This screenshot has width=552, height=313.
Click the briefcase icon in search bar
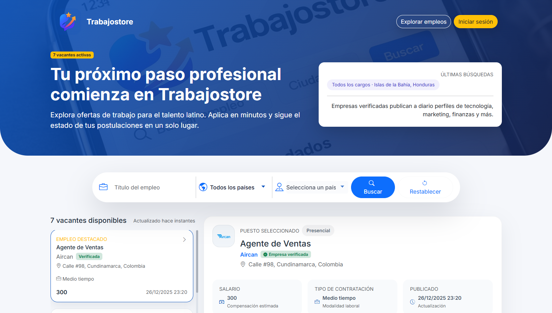[103, 187]
